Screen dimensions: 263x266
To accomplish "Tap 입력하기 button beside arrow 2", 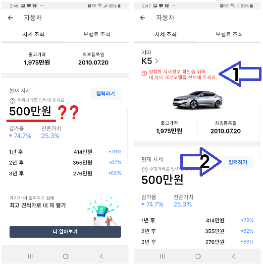I will pos(238,162).
